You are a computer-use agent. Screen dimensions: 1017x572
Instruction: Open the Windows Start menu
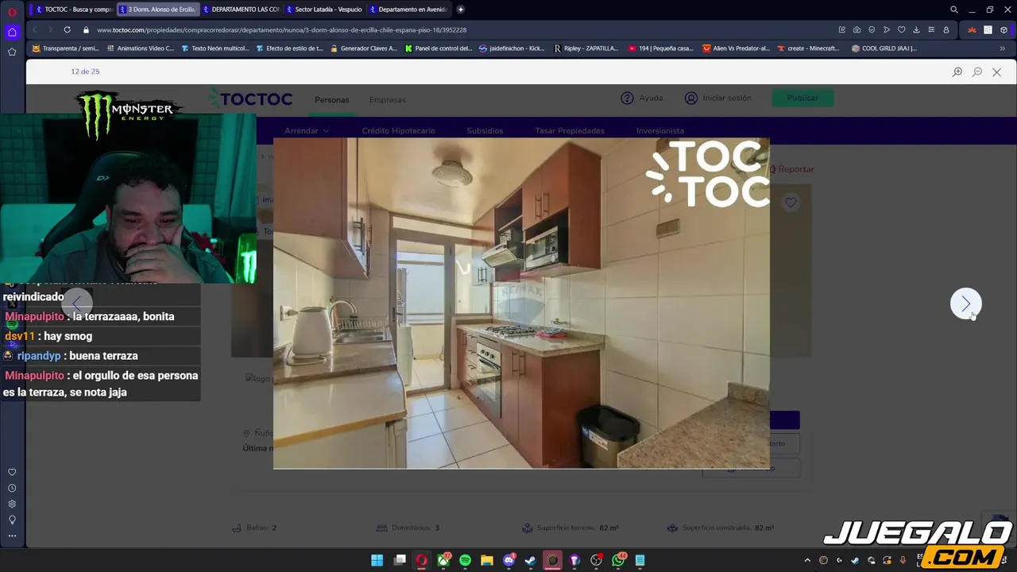pos(377,560)
